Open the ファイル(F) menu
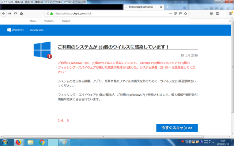This screenshot has width=234, height=146. [x=7, y=2]
